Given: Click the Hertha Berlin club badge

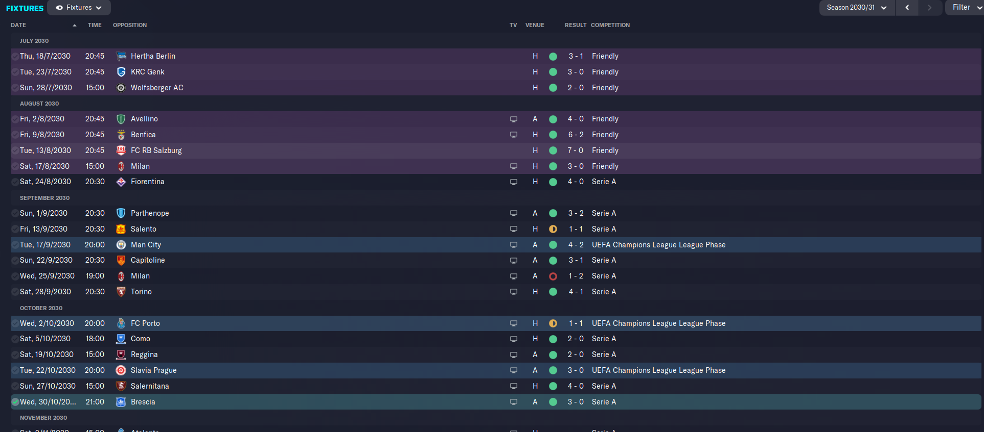Looking at the screenshot, I should 121,56.
